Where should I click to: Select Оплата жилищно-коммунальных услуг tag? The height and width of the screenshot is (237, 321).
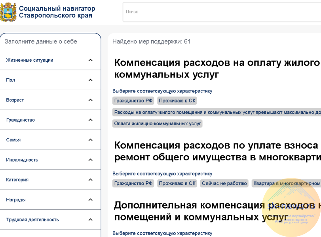click(158, 124)
